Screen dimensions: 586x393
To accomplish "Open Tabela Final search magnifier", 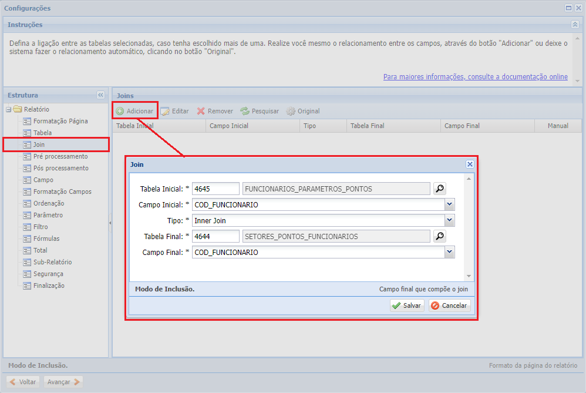I will pos(439,236).
